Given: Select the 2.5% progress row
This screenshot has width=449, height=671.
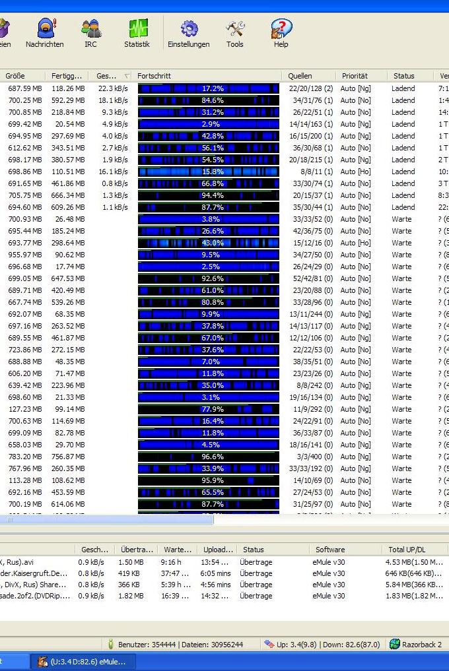Looking at the screenshot, I should (208, 267).
